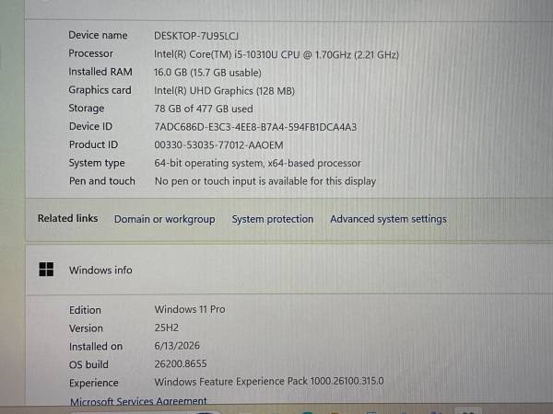Select graphics card value Intel(R) UHD Graphics
This screenshot has width=553, height=414.
224,91
